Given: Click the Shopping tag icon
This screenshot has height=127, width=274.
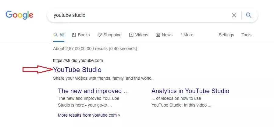Looking at the screenshot, I should (x=99, y=35).
